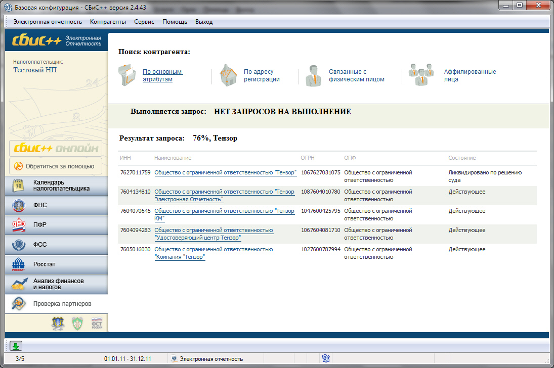The width and height of the screenshot is (554, 368).
Task: Click the По основным атрибутам link
Action: coord(162,75)
